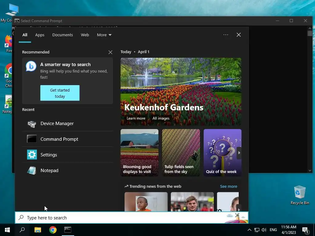Click taskbar Search magnifier icon

coord(22,230)
